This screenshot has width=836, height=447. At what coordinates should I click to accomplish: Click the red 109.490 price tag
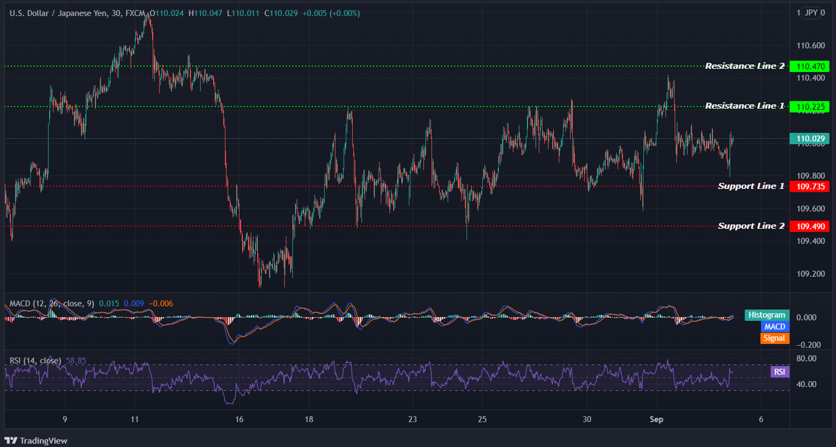(810, 227)
